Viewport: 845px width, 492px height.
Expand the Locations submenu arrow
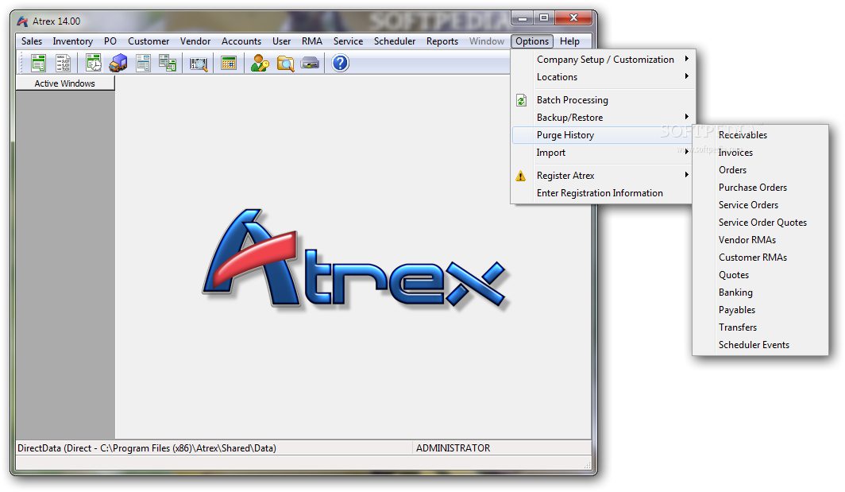pos(686,76)
